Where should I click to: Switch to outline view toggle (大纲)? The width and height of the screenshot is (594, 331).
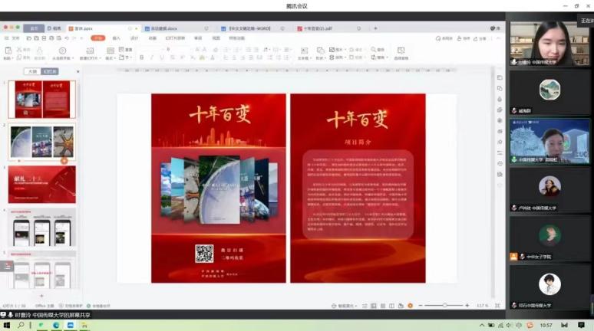pos(31,71)
